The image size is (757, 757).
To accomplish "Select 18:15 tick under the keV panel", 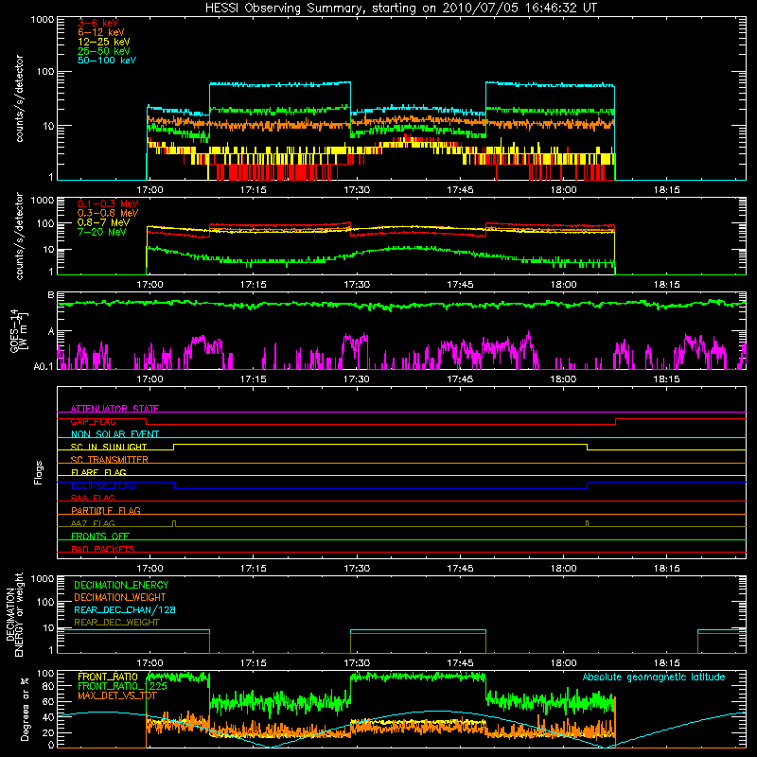I will [667, 190].
